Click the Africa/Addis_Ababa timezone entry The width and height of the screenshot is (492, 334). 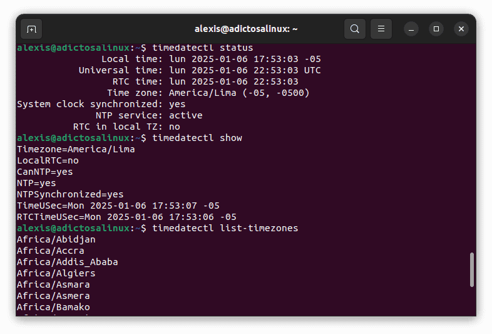point(68,262)
